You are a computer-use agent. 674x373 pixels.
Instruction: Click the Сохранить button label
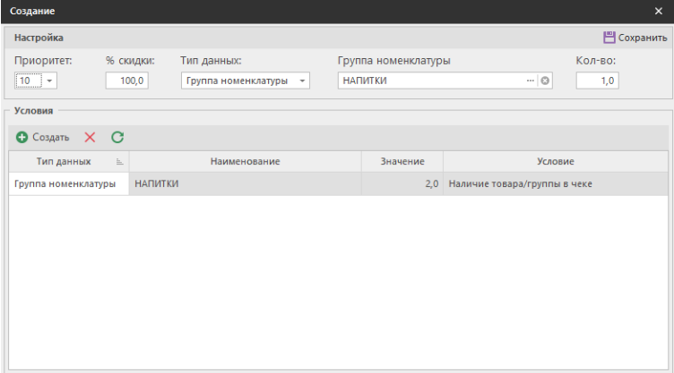tap(644, 38)
